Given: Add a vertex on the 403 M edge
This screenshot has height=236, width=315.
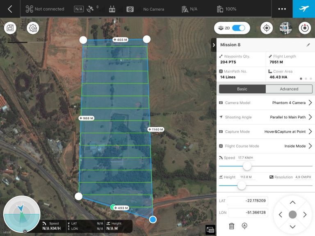Looking at the screenshot, I should tap(120, 40).
